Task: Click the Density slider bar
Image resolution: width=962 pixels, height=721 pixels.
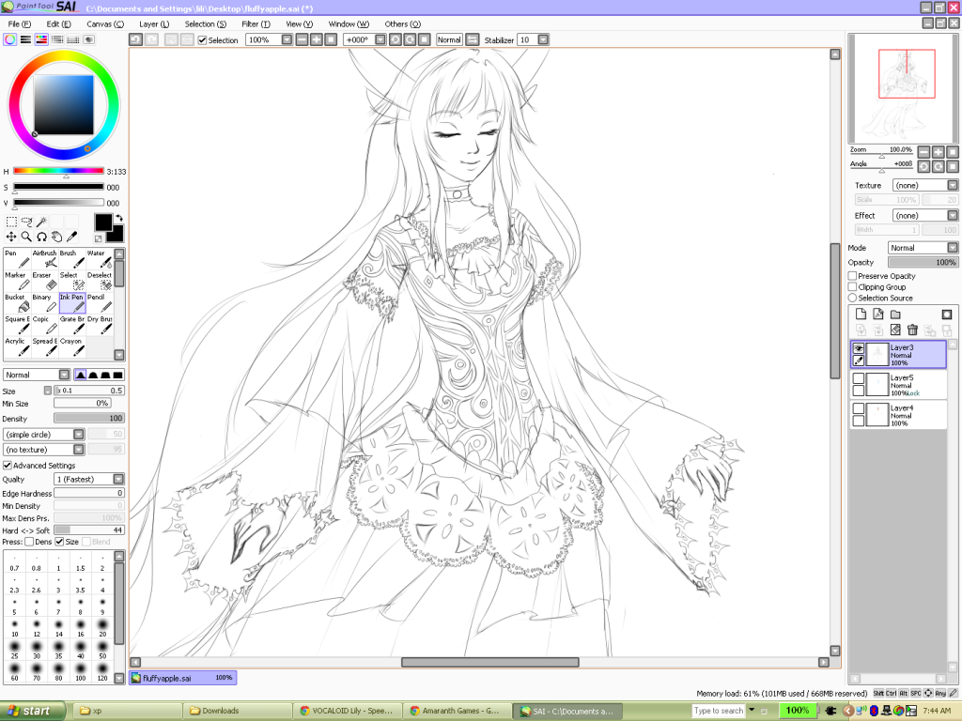Action: [88, 418]
